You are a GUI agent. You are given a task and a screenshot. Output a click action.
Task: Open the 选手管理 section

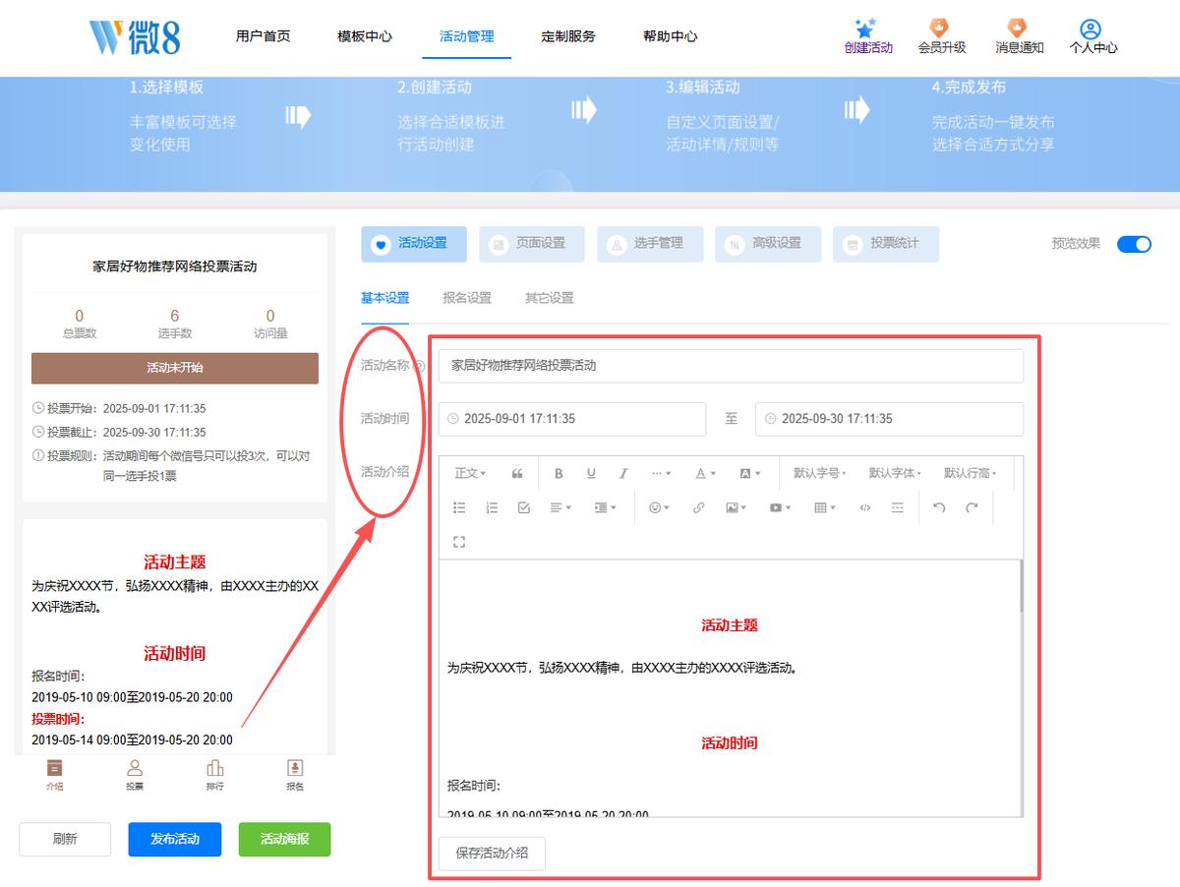(650, 244)
